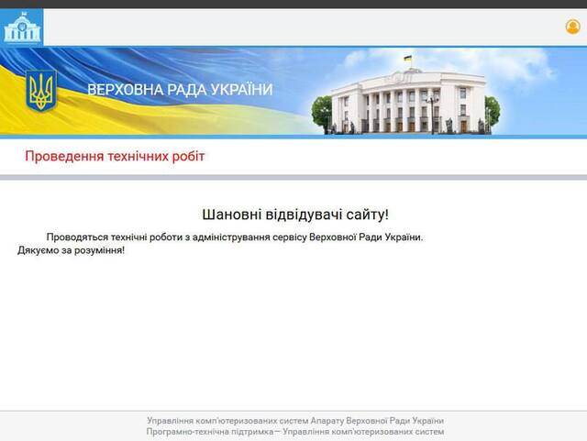Open the orange user profile icon

point(572,27)
